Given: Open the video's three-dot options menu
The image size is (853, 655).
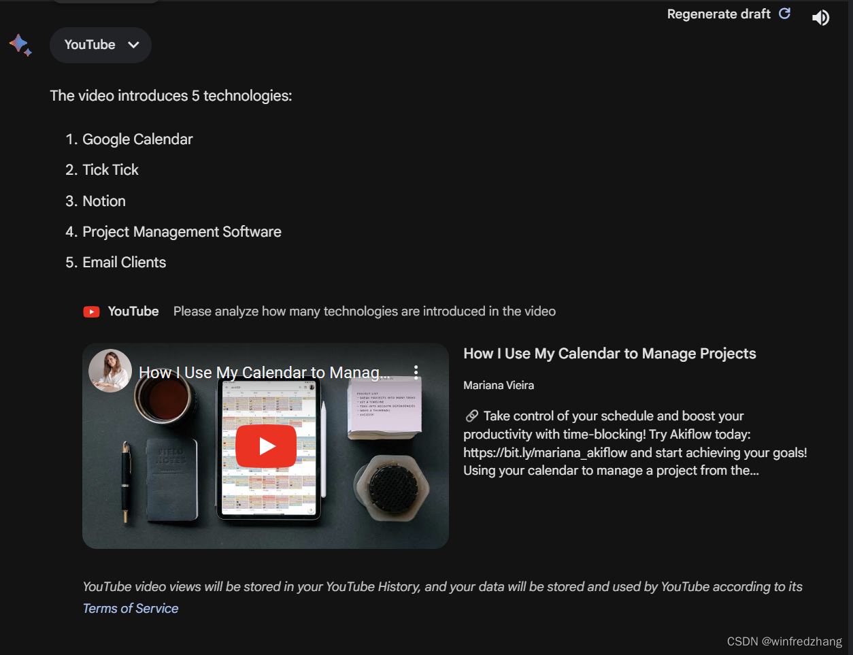Looking at the screenshot, I should pyautogui.click(x=416, y=372).
